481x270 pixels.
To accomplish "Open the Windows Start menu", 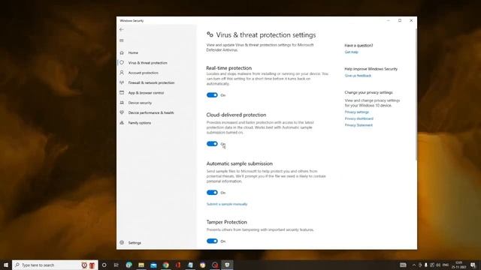I will (6, 265).
